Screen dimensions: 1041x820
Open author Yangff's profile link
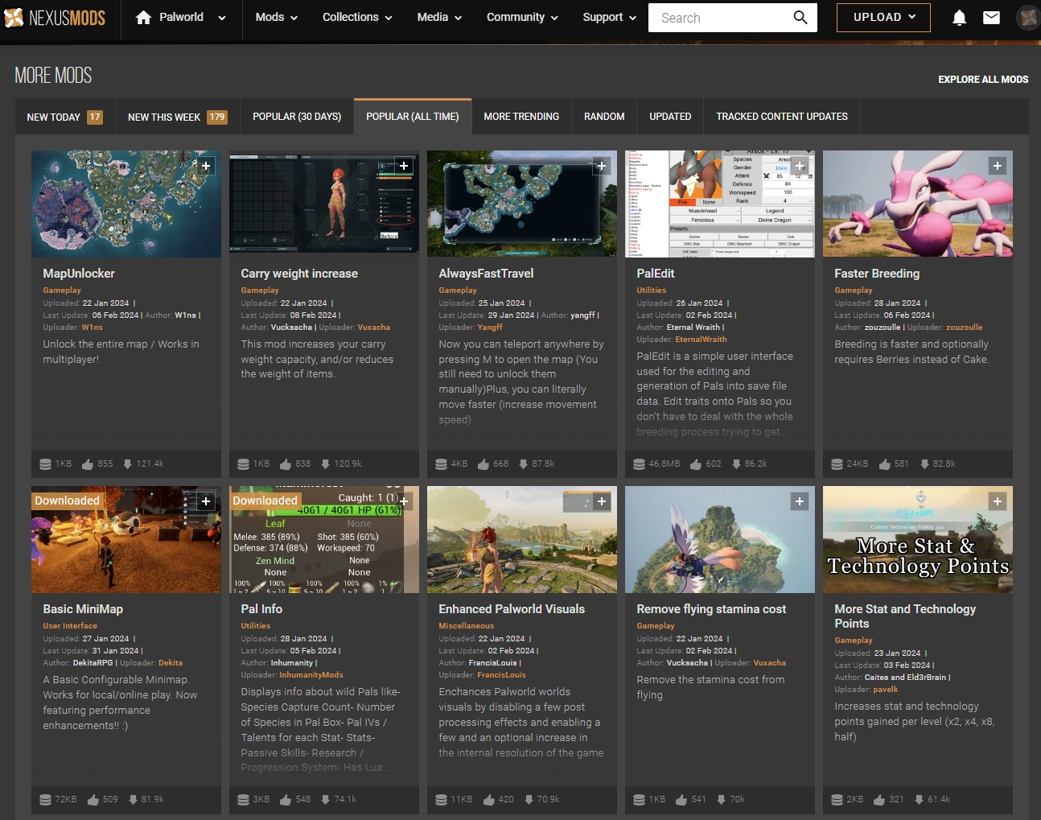pos(490,328)
